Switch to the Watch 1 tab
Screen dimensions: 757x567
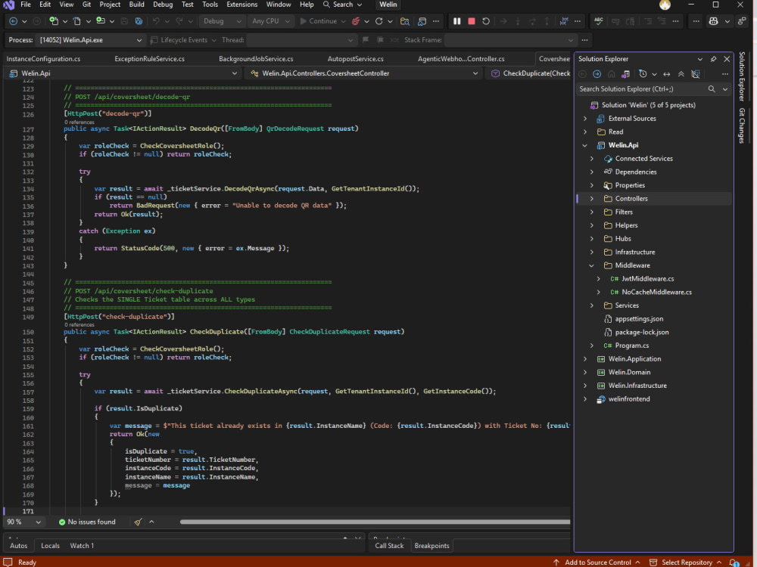(82, 546)
